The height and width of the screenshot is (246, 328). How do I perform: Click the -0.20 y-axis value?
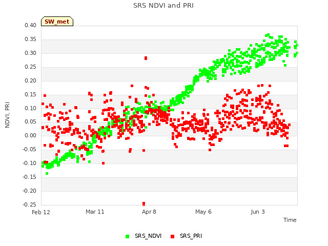click(30, 191)
